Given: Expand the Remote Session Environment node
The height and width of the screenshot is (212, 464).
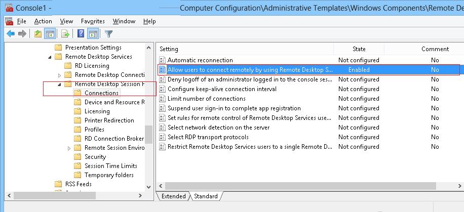Looking at the screenshot, I should [69, 148].
